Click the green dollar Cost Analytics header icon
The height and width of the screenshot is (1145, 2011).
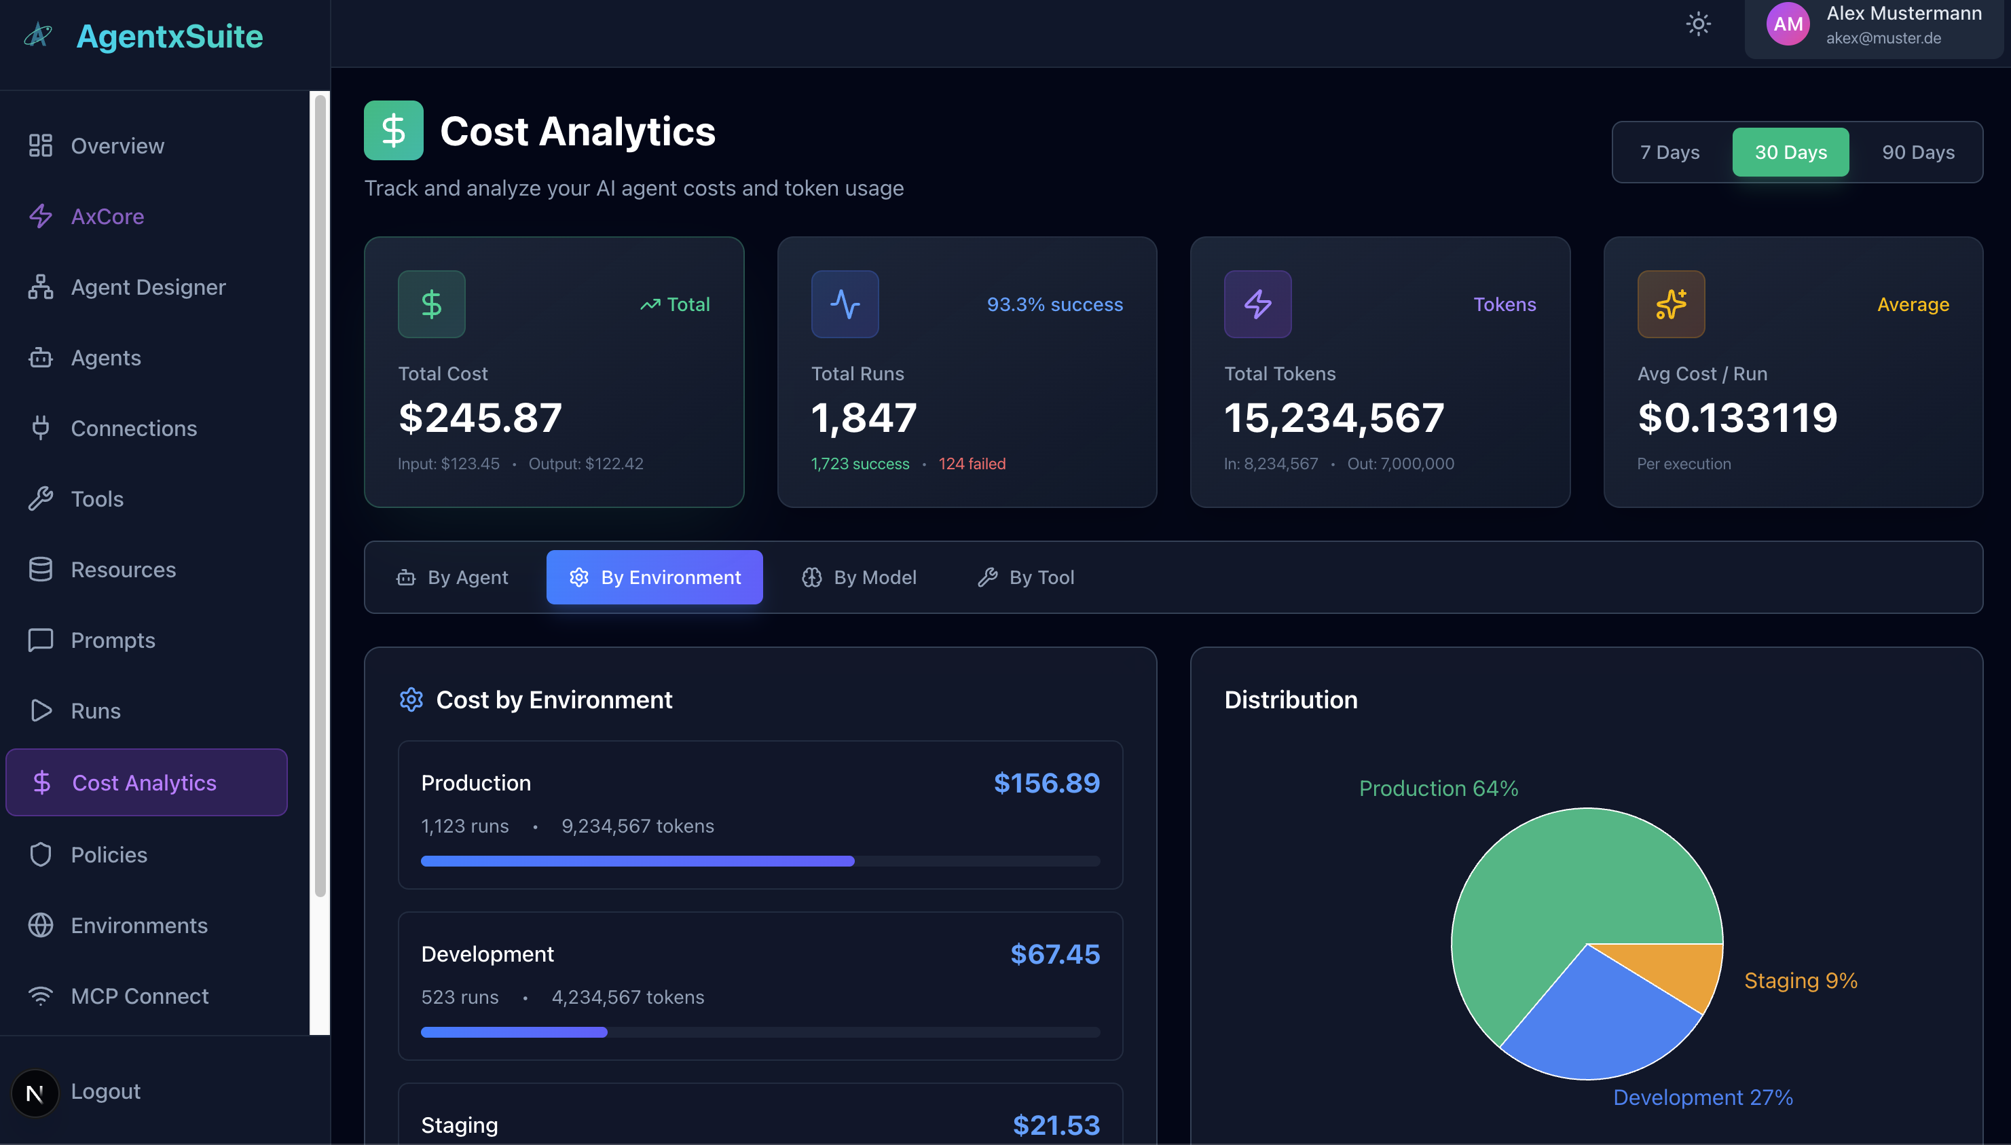393,130
